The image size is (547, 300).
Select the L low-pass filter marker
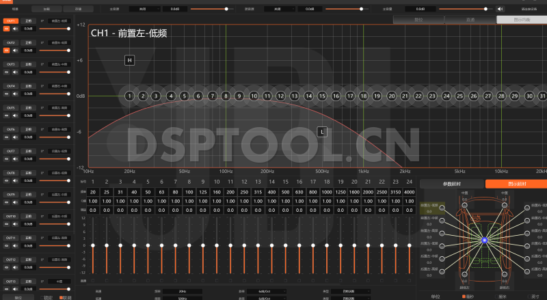point(322,131)
